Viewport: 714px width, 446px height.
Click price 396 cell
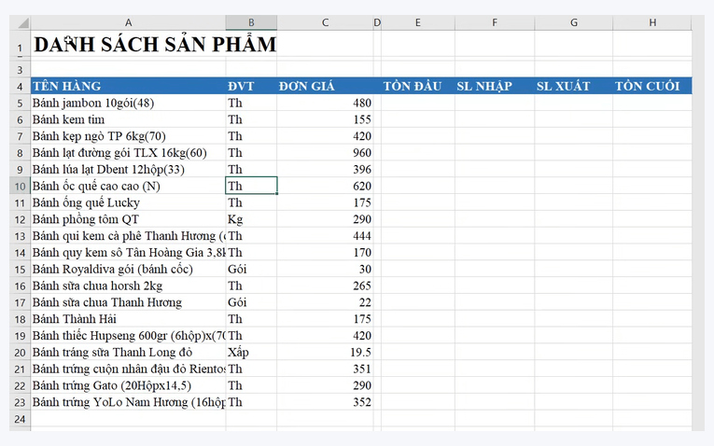point(325,169)
